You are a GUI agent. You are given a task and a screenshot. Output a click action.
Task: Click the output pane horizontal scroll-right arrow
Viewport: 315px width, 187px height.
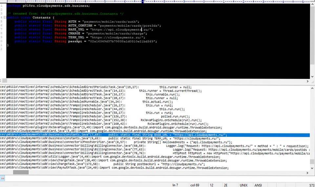tap(307, 173)
